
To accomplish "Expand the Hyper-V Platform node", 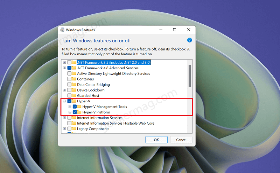I will click(70, 112).
